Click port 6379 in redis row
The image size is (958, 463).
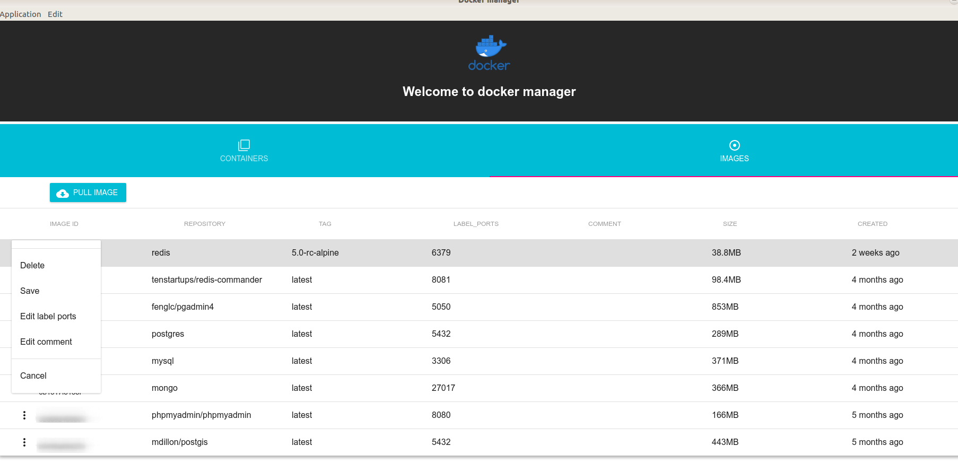pyautogui.click(x=441, y=253)
